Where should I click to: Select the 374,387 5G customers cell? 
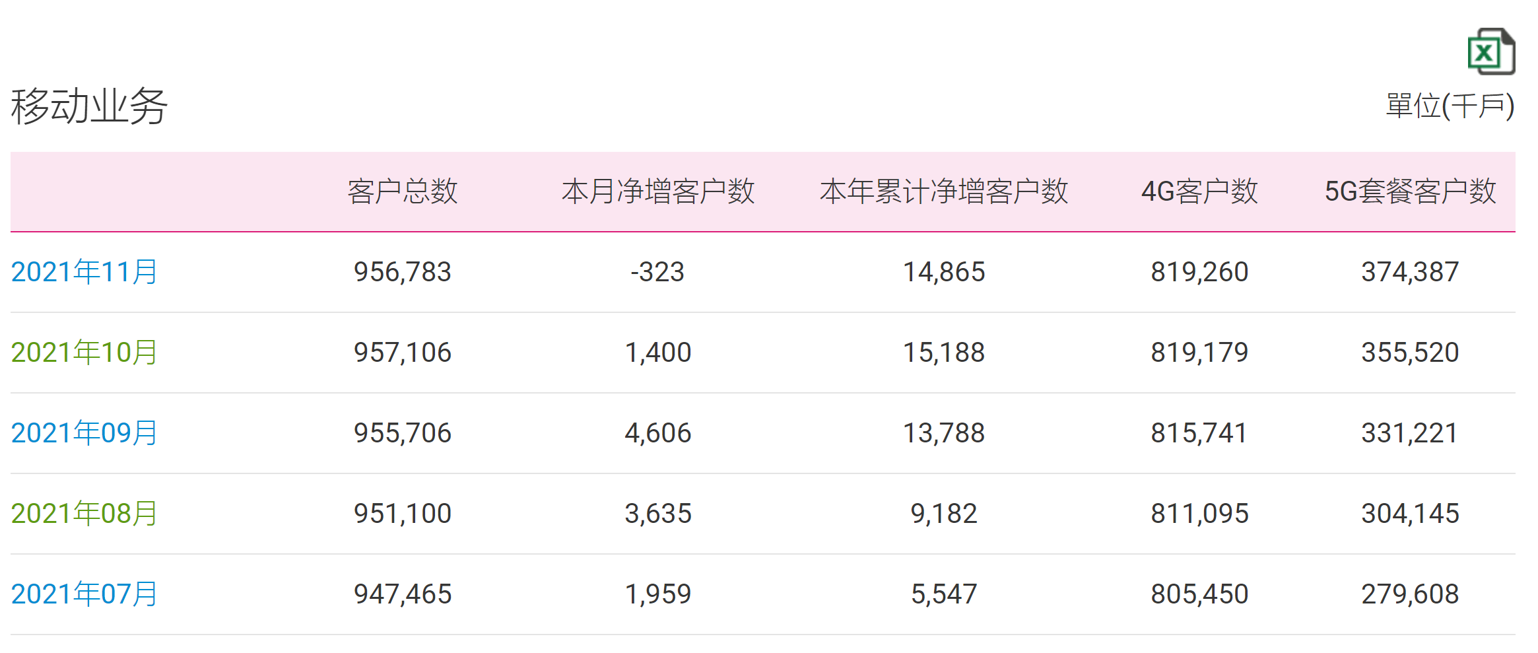coord(1411,272)
